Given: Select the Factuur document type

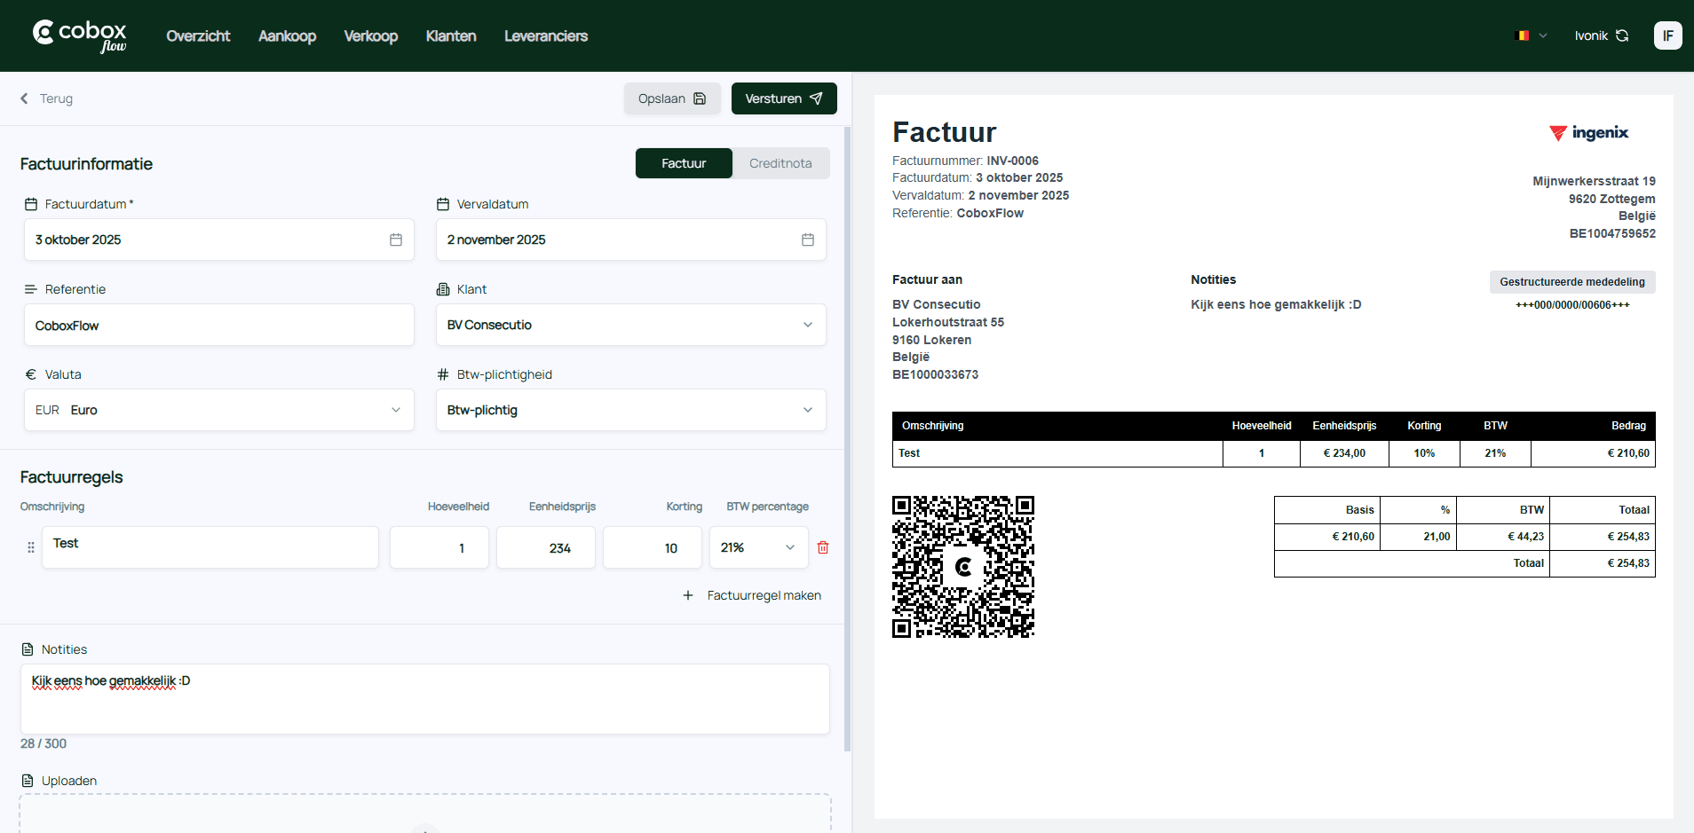Looking at the screenshot, I should [684, 163].
